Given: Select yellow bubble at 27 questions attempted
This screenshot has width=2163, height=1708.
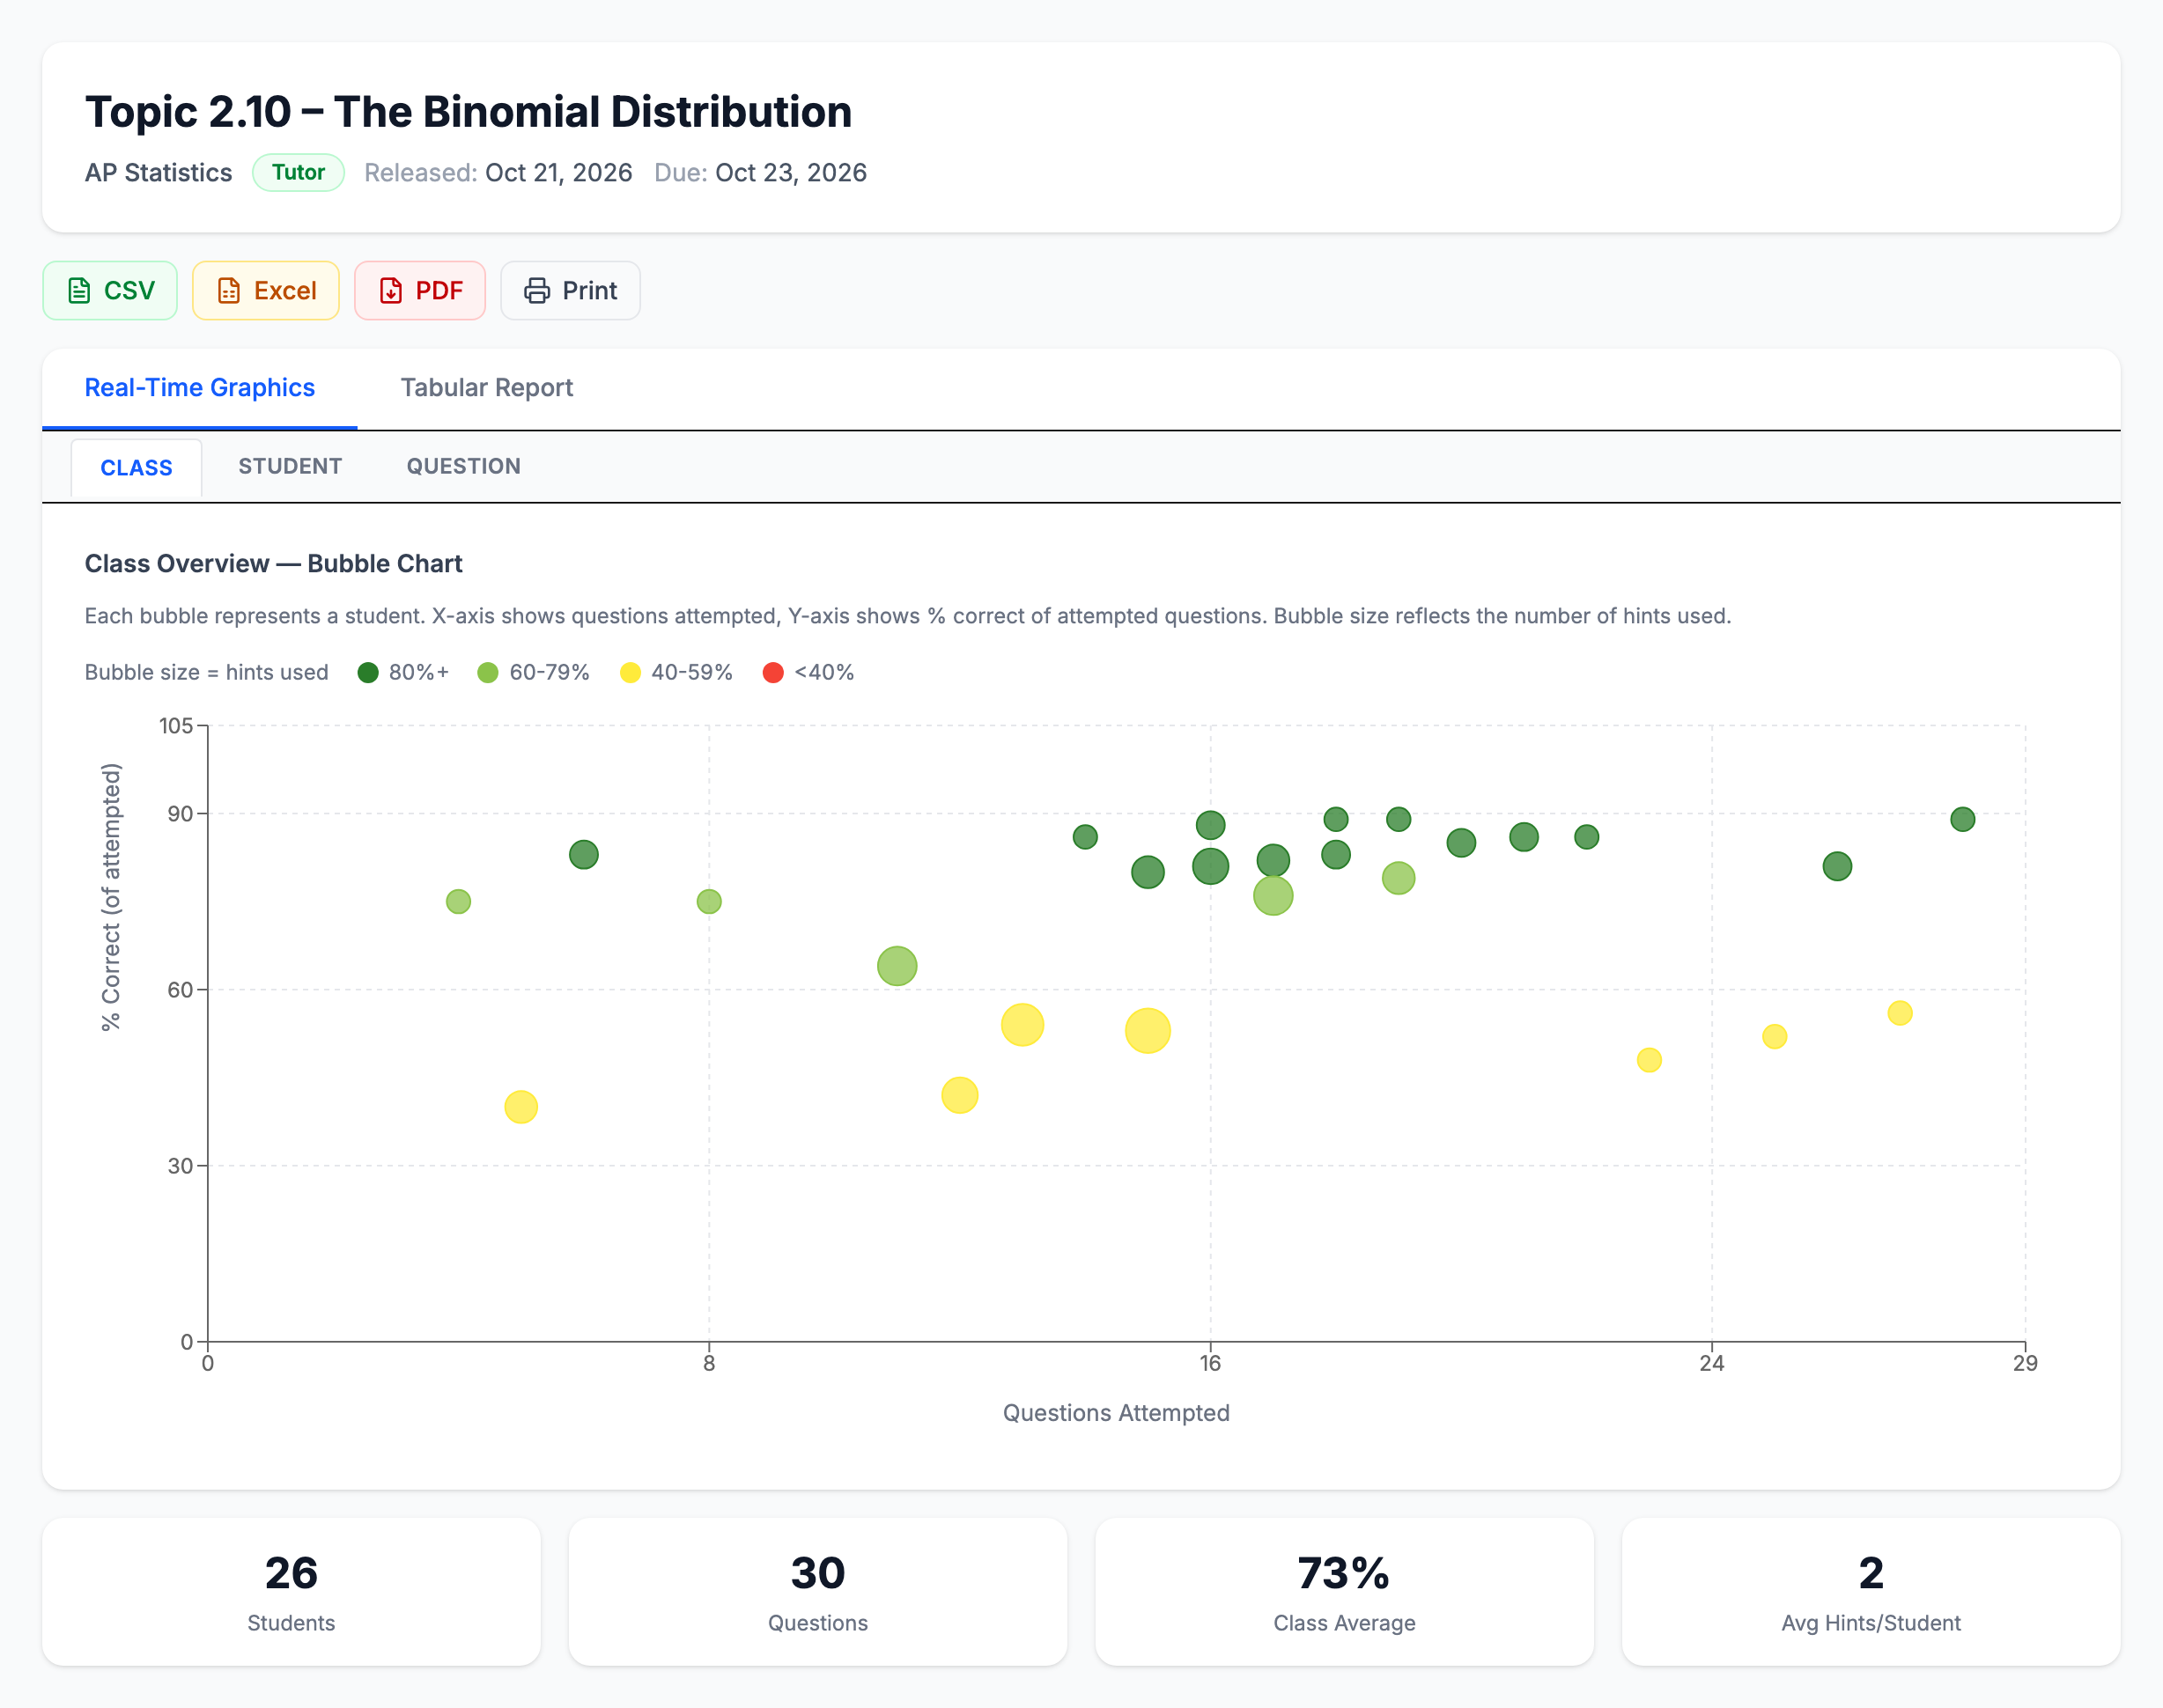Looking at the screenshot, I should coord(1900,1013).
